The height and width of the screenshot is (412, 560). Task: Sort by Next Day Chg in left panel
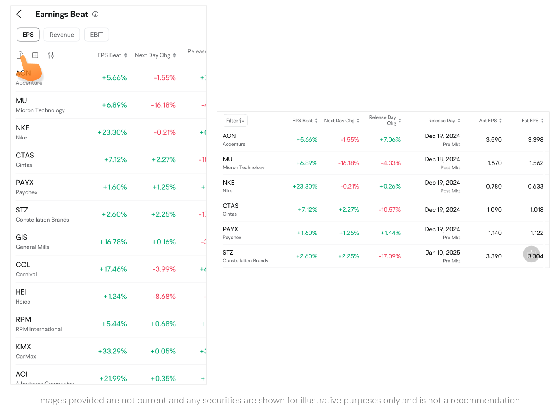click(x=155, y=55)
